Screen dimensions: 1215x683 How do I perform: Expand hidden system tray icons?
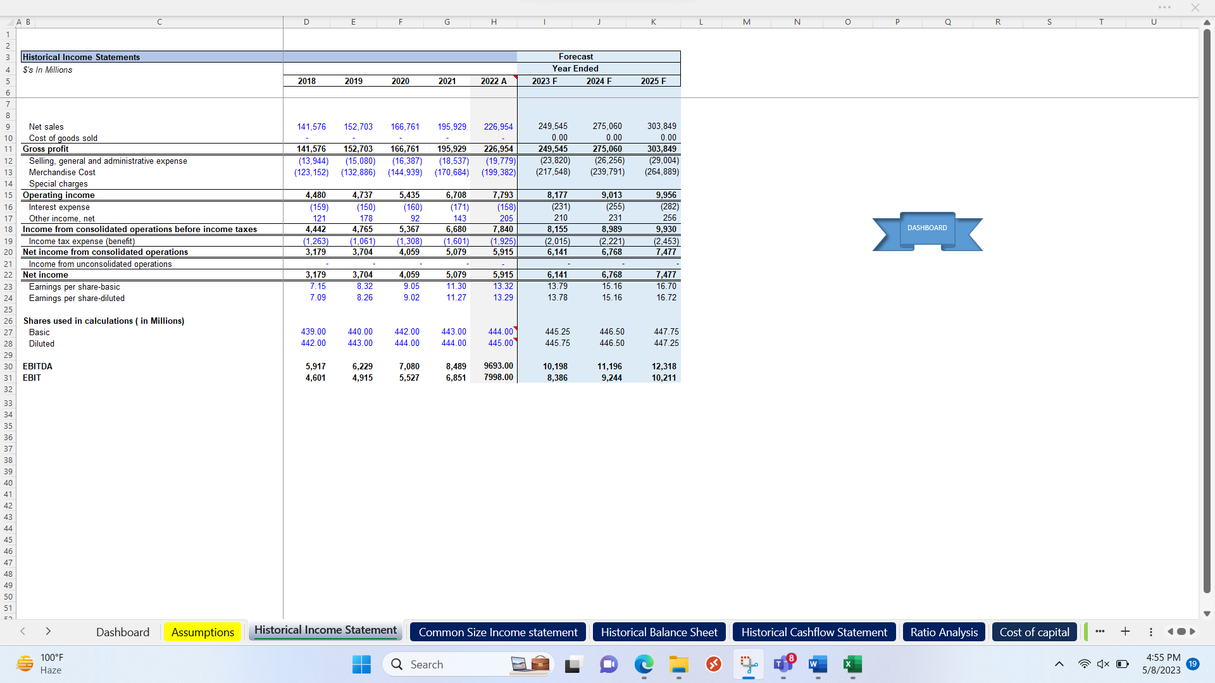coord(1059,664)
